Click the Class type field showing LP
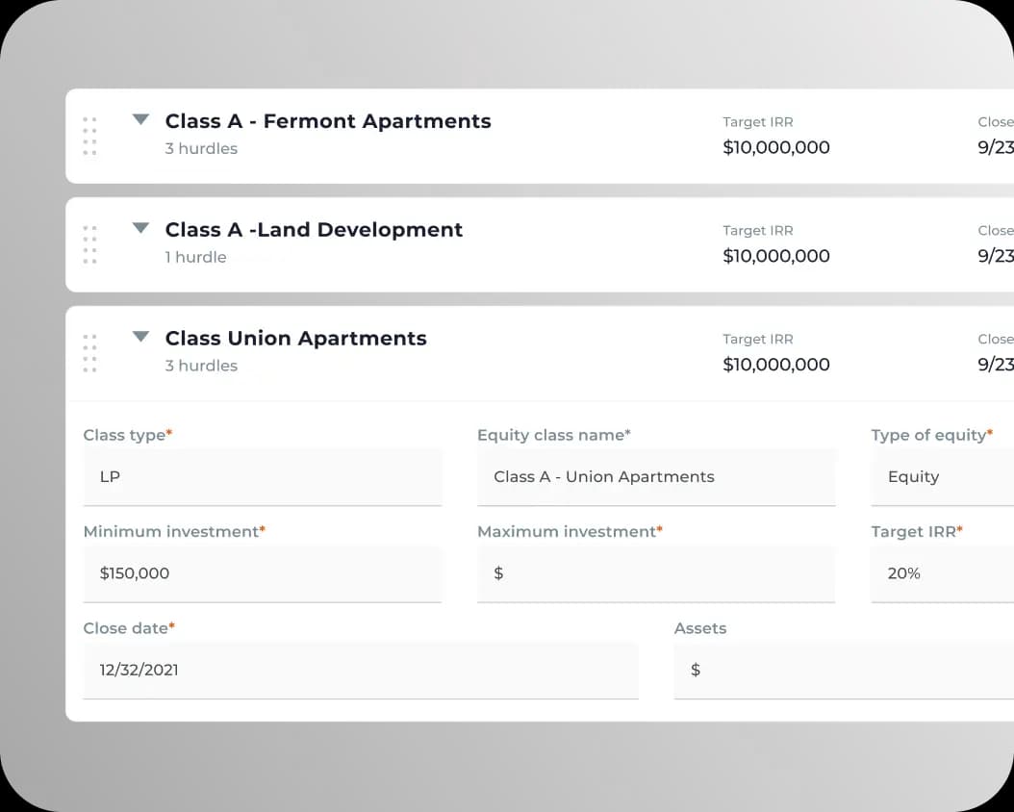1014x812 pixels. coord(263,477)
